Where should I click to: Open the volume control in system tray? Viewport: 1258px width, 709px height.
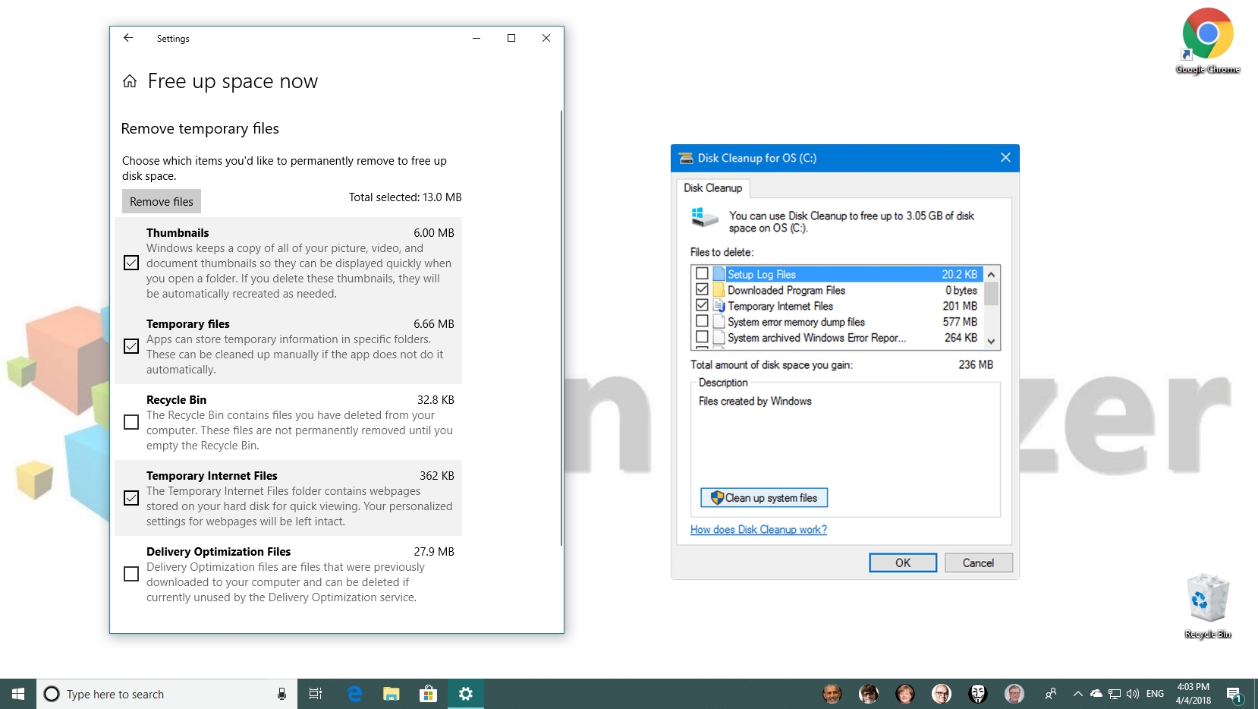[1131, 694]
